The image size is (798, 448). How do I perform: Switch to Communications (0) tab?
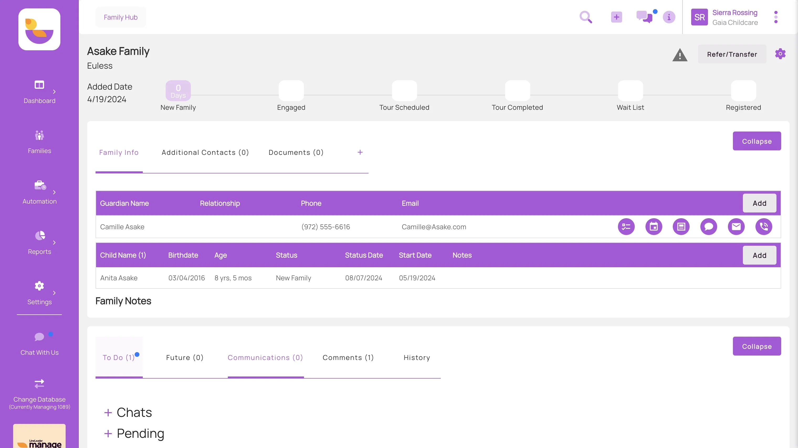tap(265, 357)
